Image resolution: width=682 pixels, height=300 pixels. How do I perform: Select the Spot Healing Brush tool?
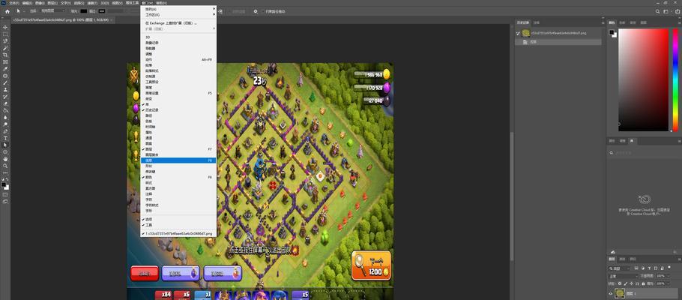(x=5, y=76)
